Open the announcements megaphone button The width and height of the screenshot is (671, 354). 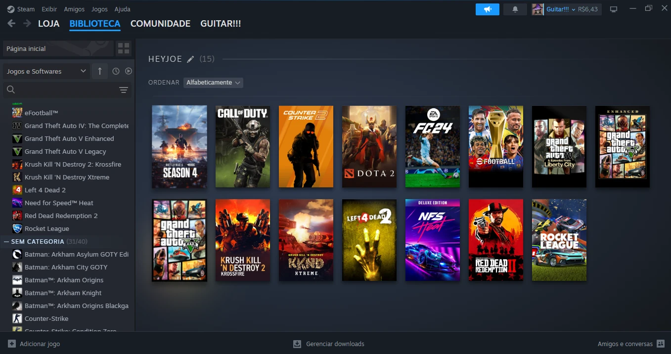tap(488, 9)
